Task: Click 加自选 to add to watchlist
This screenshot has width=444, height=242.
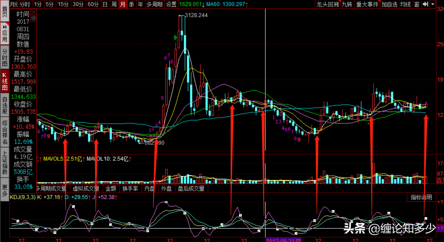Action: (x=389, y=4)
